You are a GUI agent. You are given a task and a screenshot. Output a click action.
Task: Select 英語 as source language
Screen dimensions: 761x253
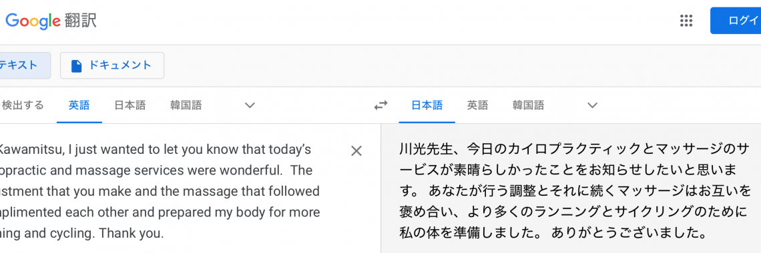(79, 105)
